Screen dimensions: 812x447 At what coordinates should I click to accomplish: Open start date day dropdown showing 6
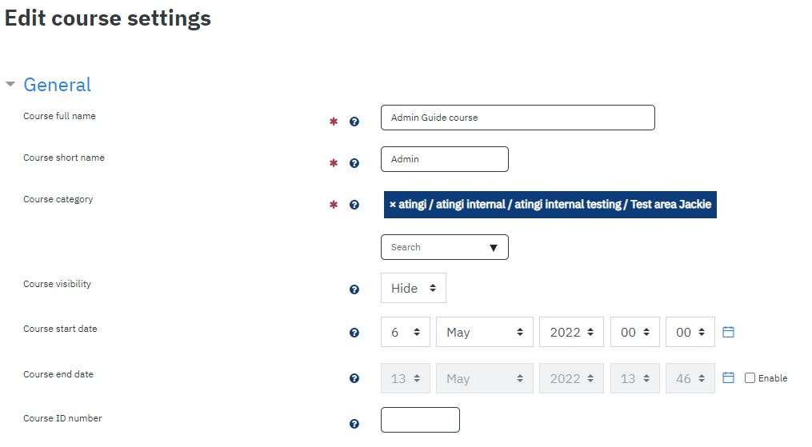point(405,332)
